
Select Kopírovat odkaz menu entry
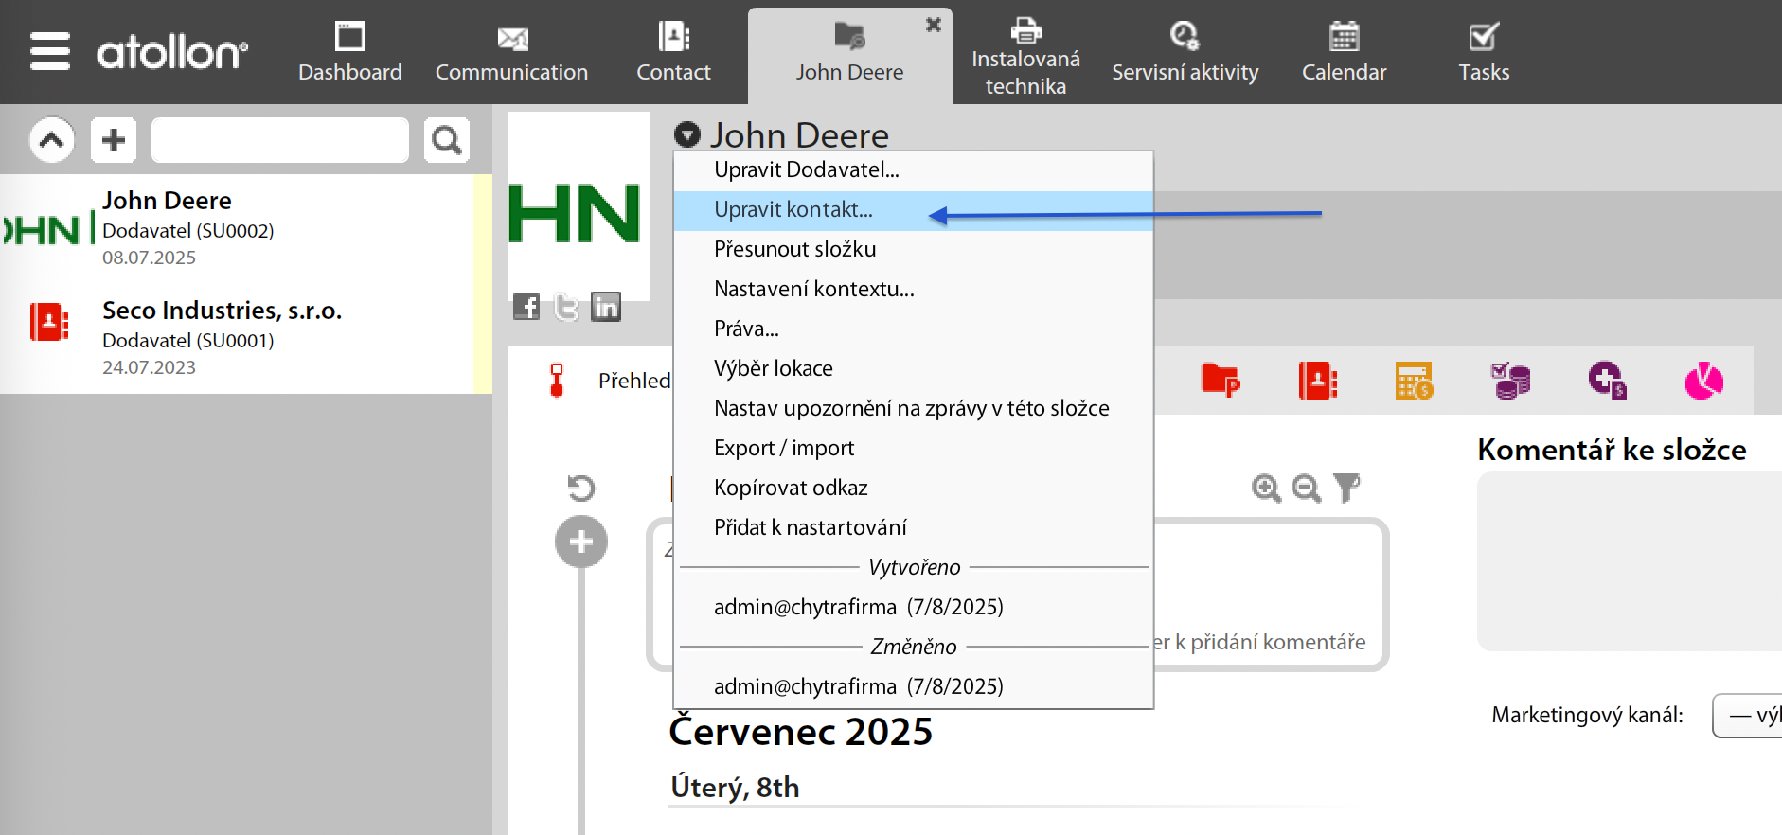click(x=913, y=489)
